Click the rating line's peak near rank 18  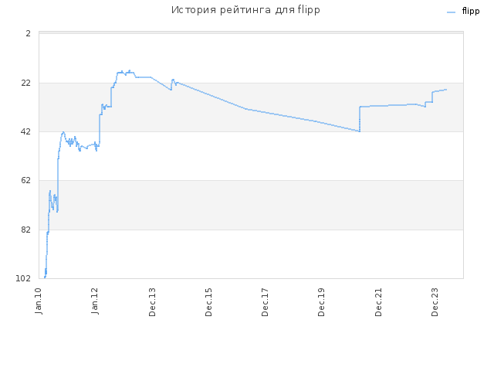[129, 71]
